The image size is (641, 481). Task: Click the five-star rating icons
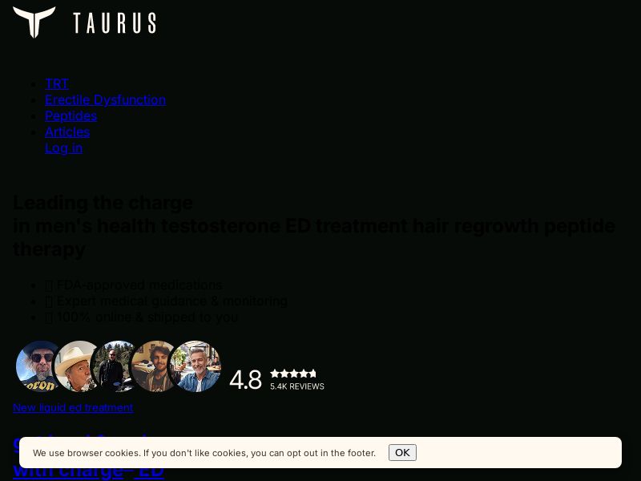(x=293, y=374)
